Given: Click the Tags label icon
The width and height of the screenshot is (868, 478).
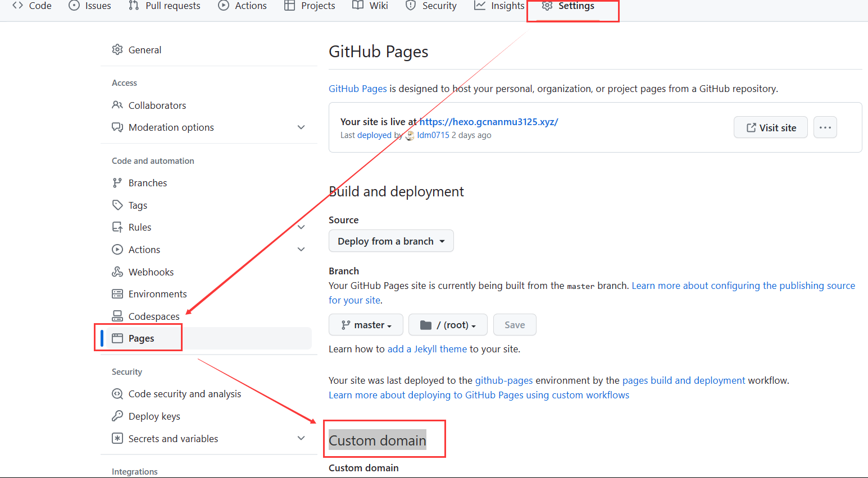Looking at the screenshot, I should pyautogui.click(x=117, y=205).
